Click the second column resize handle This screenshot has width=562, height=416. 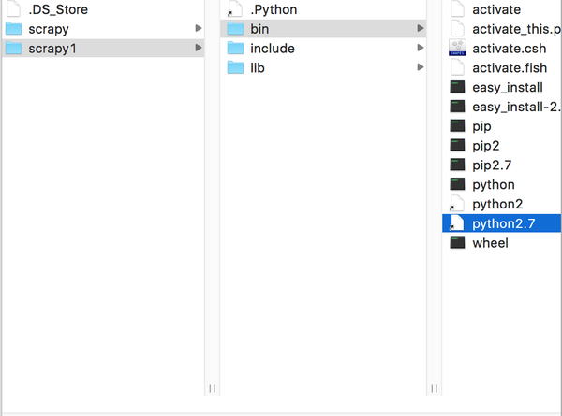click(x=434, y=388)
